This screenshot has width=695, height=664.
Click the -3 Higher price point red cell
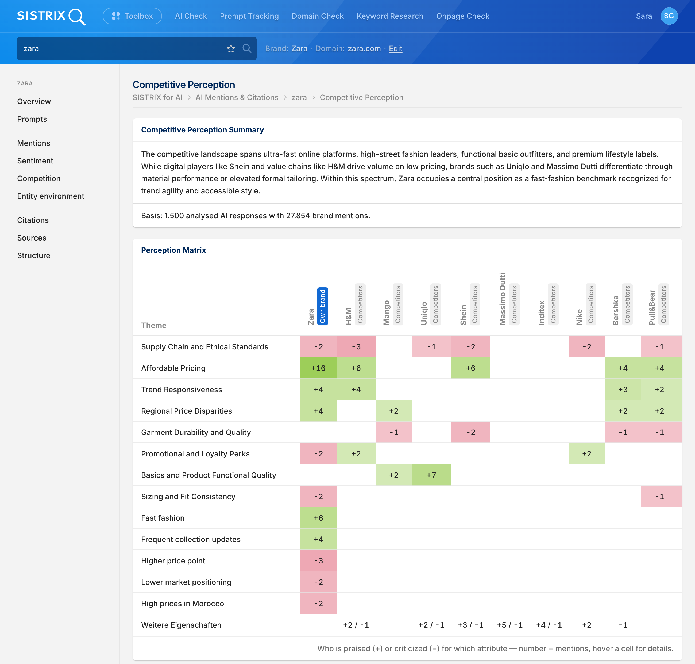pos(318,561)
